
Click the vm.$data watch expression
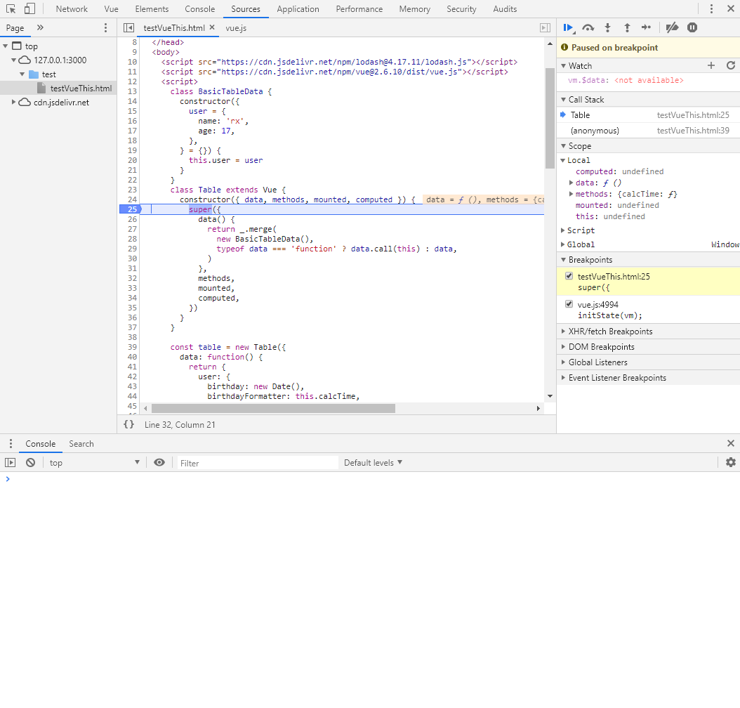tap(626, 80)
